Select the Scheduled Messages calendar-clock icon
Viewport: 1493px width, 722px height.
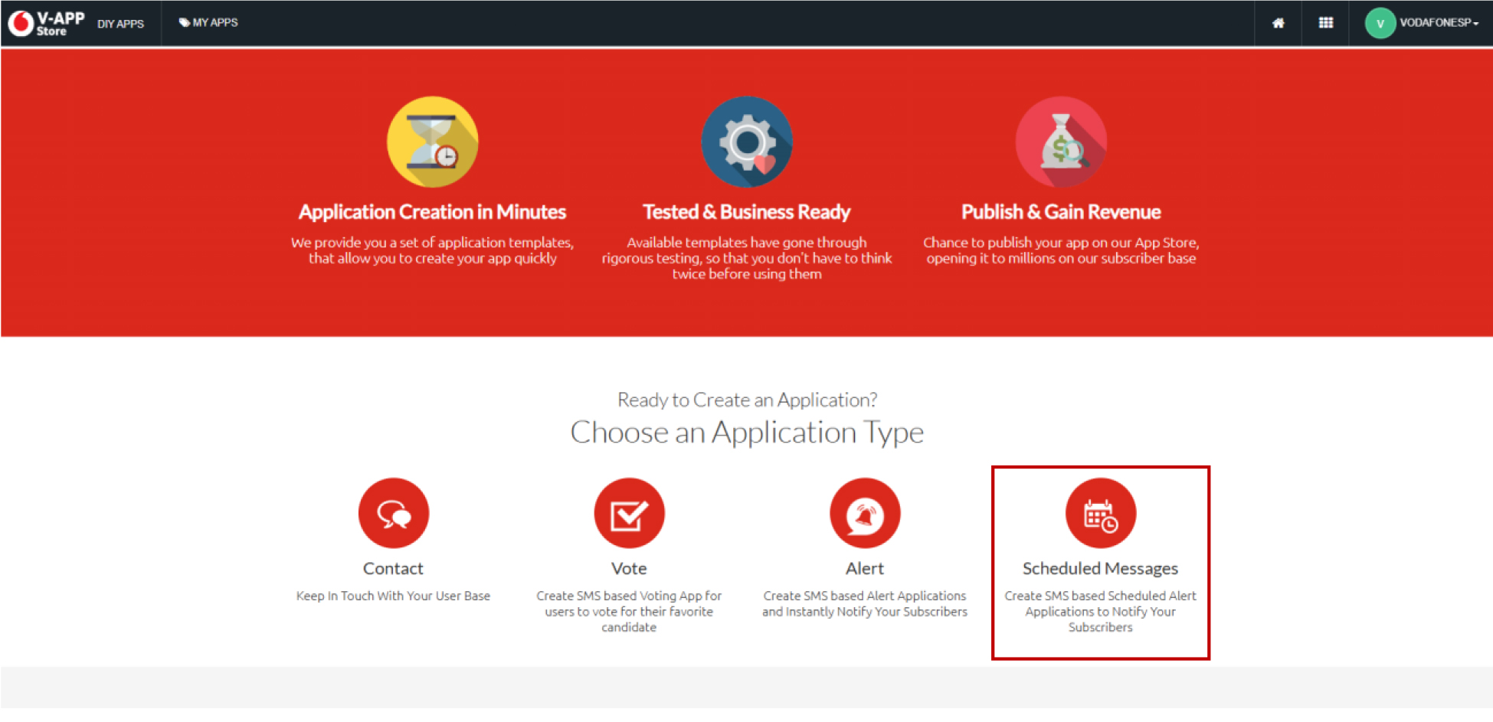(1100, 513)
